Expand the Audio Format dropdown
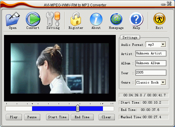 point(163,45)
